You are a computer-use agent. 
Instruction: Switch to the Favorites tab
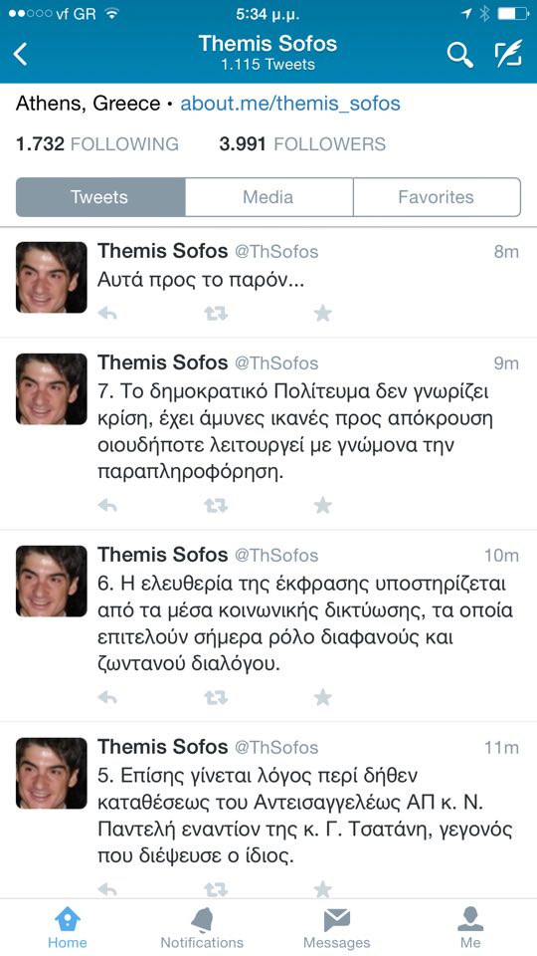pos(437,197)
